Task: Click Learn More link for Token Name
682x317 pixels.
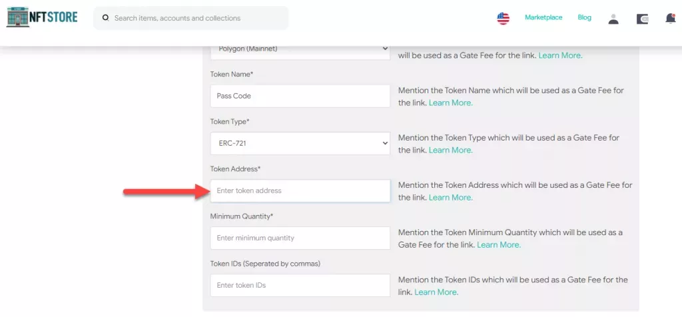Action: pyautogui.click(x=450, y=103)
